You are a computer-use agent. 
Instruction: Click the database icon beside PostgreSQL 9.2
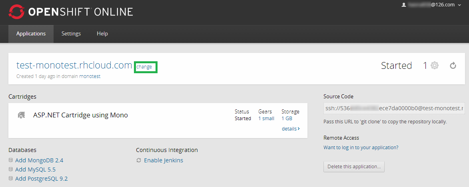tap(11, 179)
